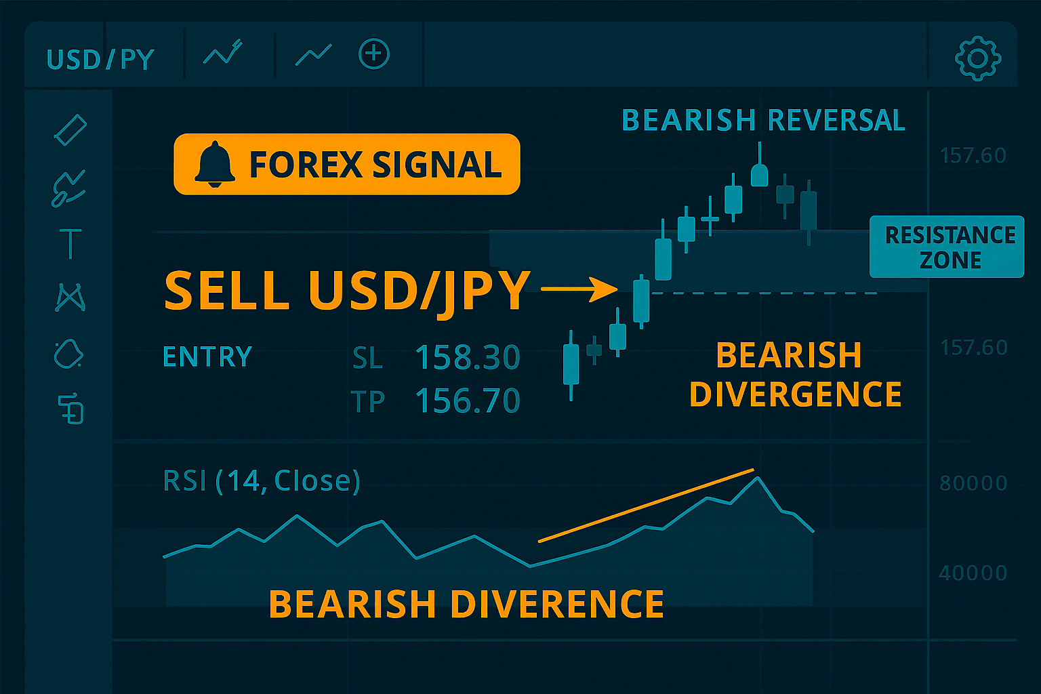
Task: Click the take profit value 156.70
Action: (x=467, y=401)
